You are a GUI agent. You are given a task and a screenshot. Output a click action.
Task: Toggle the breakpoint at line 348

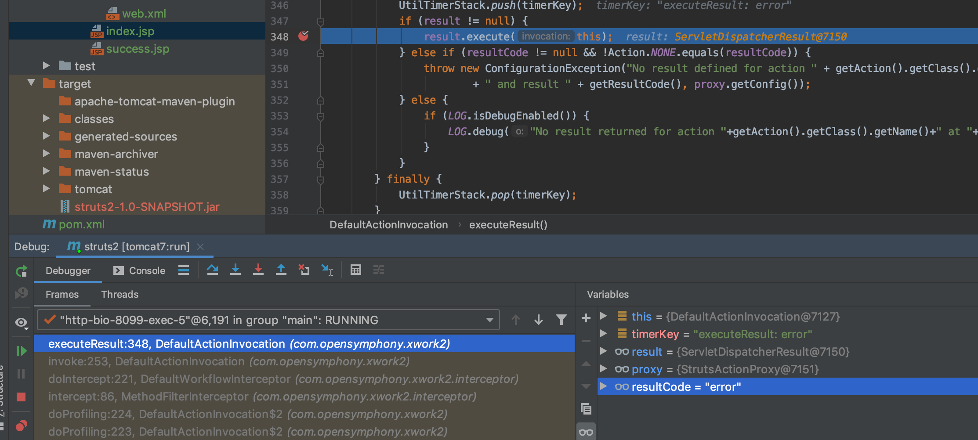[x=304, y=36]
